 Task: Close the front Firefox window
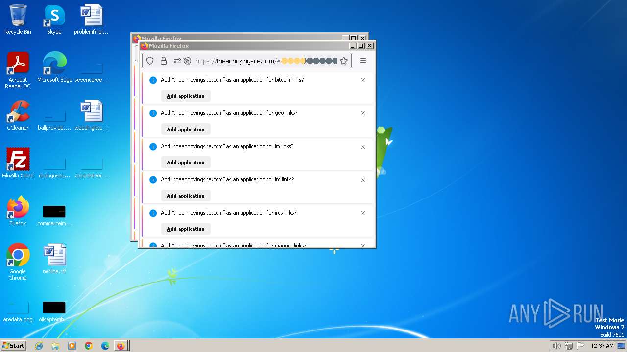(x=370, y=46)
